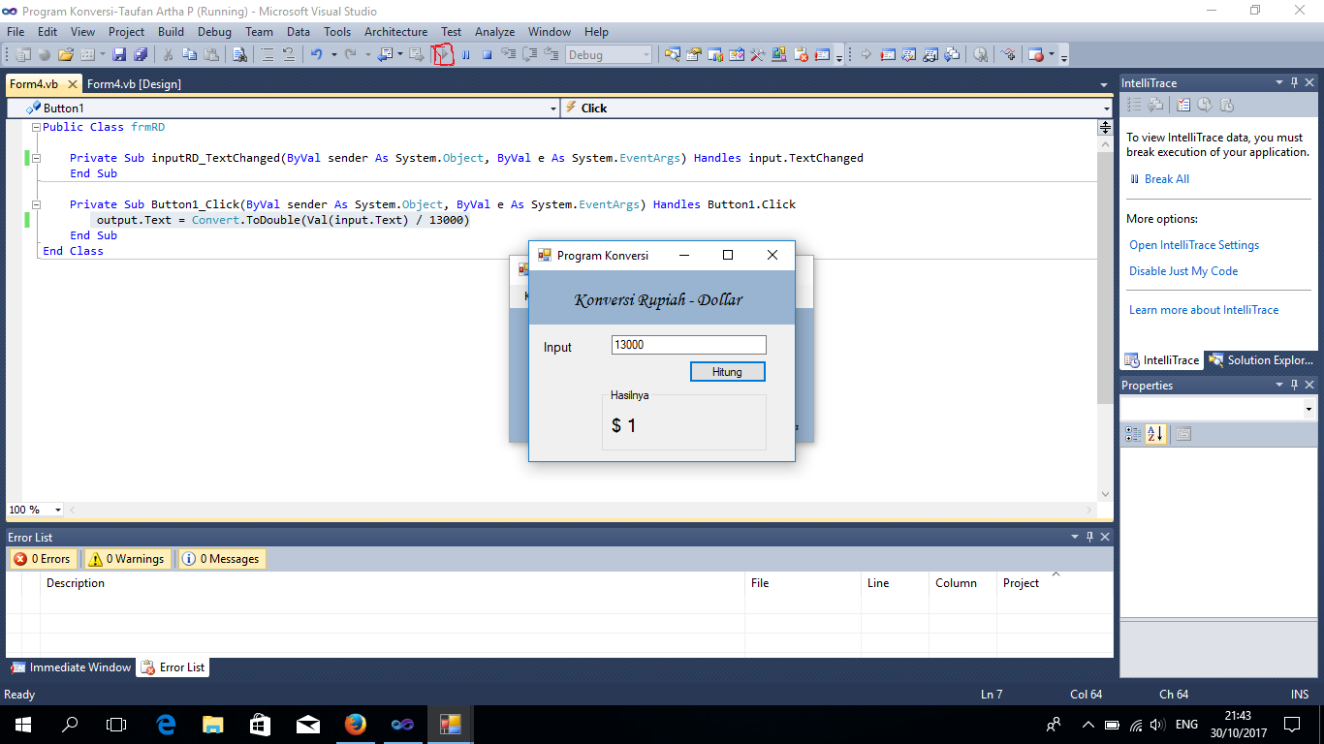
Task: Click the Cut toolbar icon
Action: (x=167, y=54)
